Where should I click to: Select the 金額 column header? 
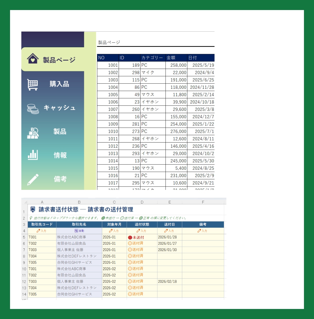pos(176,58)
